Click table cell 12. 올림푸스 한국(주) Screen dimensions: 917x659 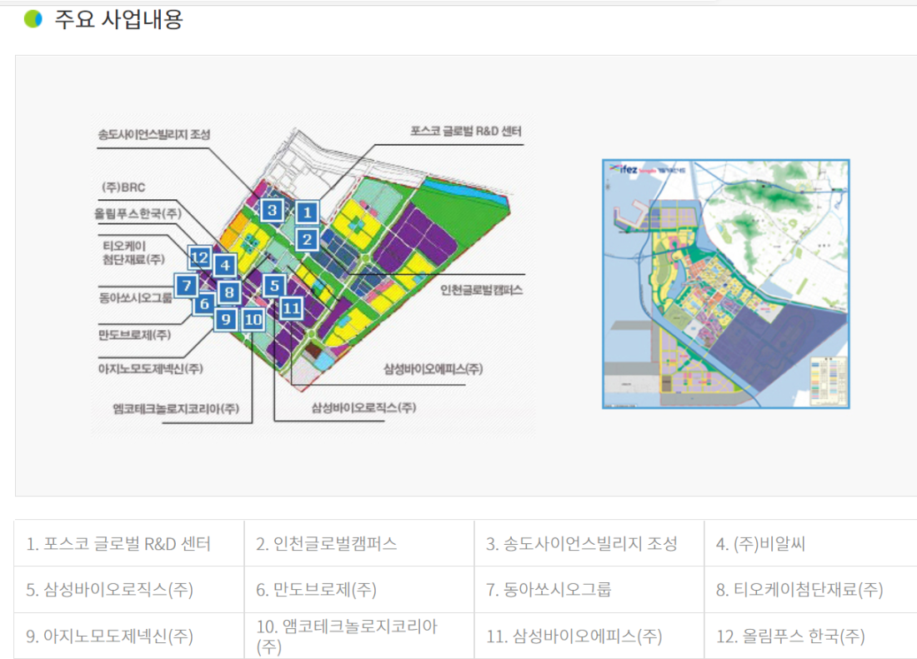pyautogui.click(x=810, y=636)
